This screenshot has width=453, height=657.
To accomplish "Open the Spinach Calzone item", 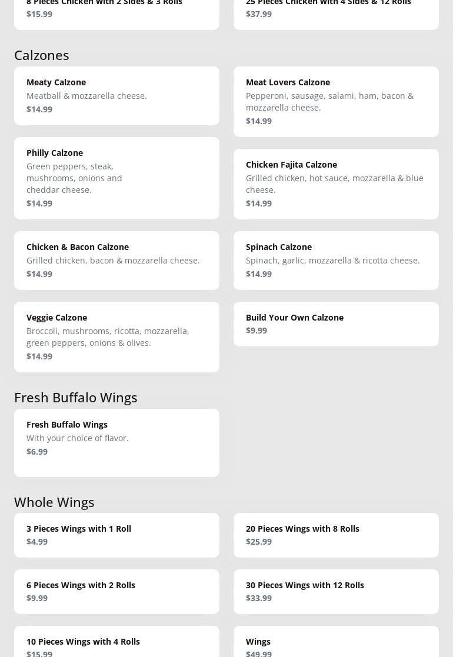I will point(336,260).
